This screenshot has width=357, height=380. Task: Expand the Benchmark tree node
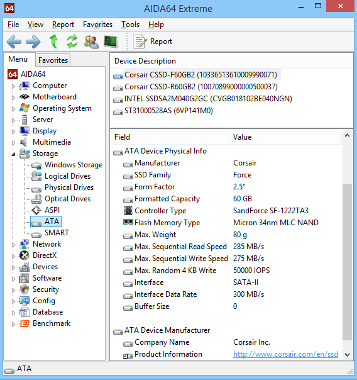point(13,324)
